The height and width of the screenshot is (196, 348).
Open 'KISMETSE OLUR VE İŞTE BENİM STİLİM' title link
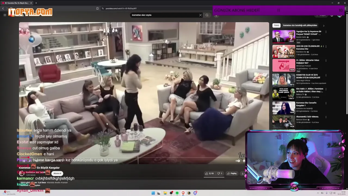click(x=308, y=76)
